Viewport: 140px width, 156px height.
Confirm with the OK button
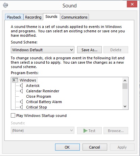click(67, 147)
